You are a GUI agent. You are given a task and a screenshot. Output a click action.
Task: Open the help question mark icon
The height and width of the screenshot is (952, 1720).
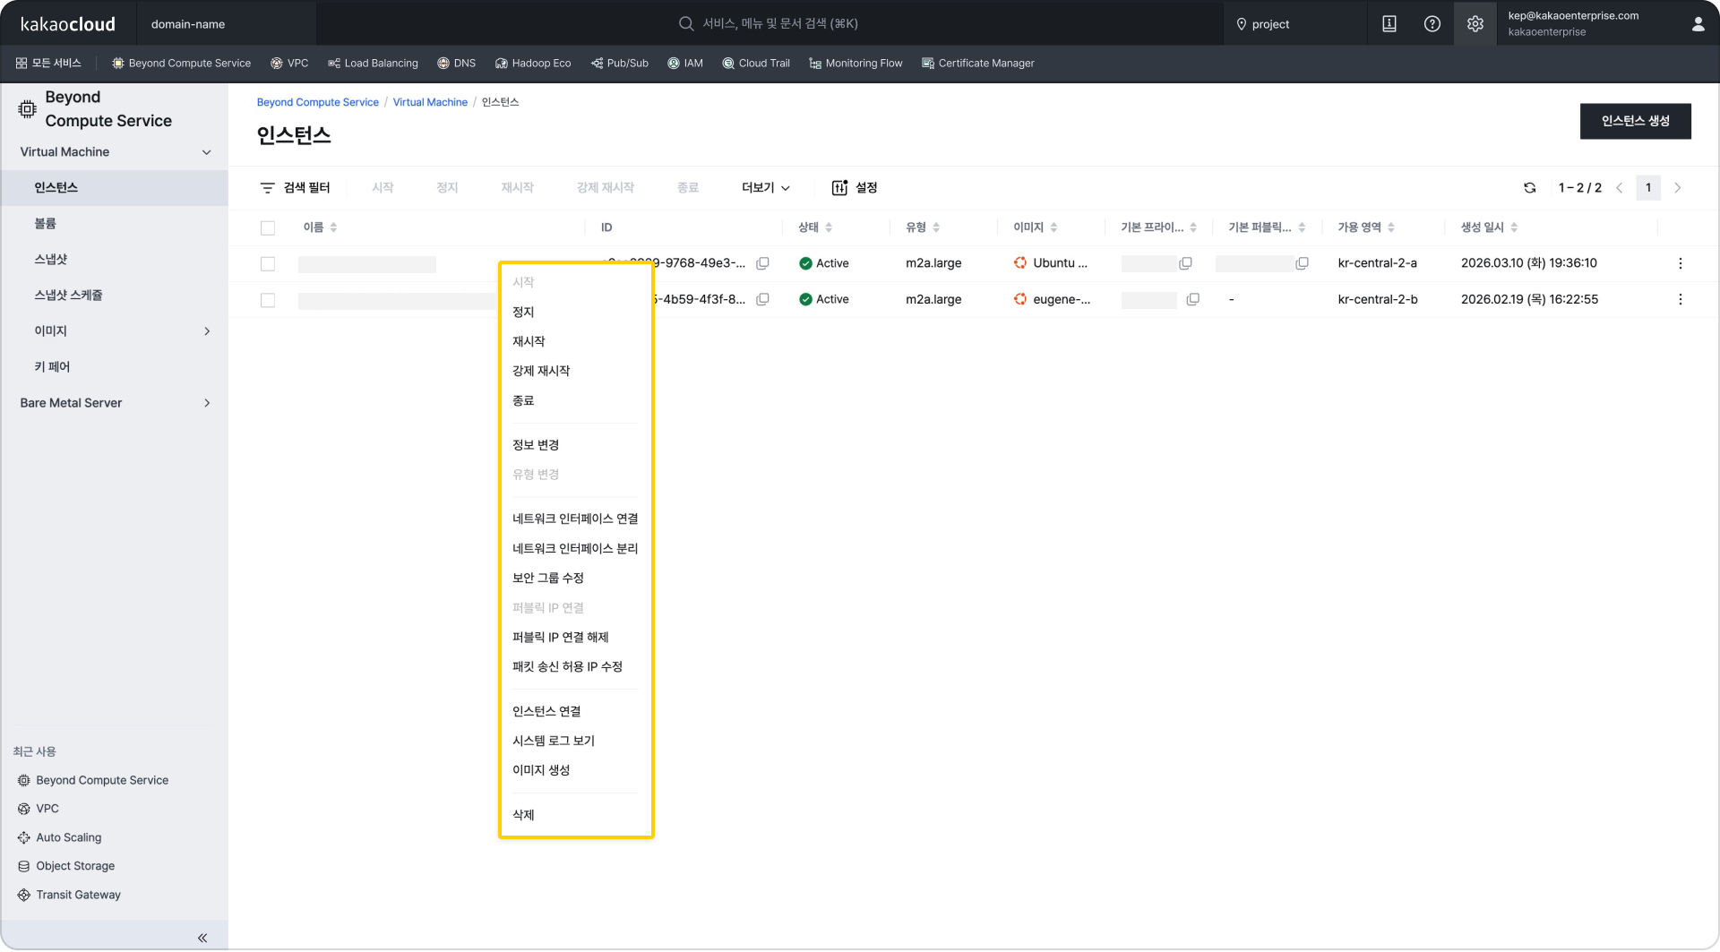(1432, 24)
